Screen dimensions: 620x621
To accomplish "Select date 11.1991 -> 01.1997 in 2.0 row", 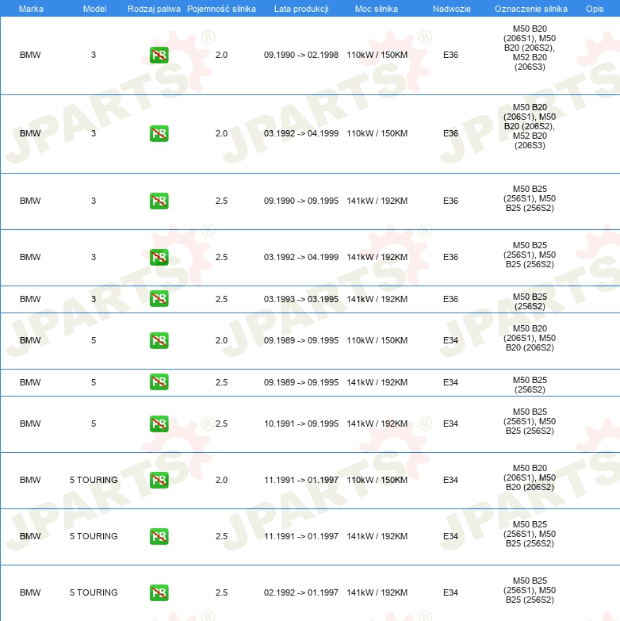I will [x=301, y=480].
